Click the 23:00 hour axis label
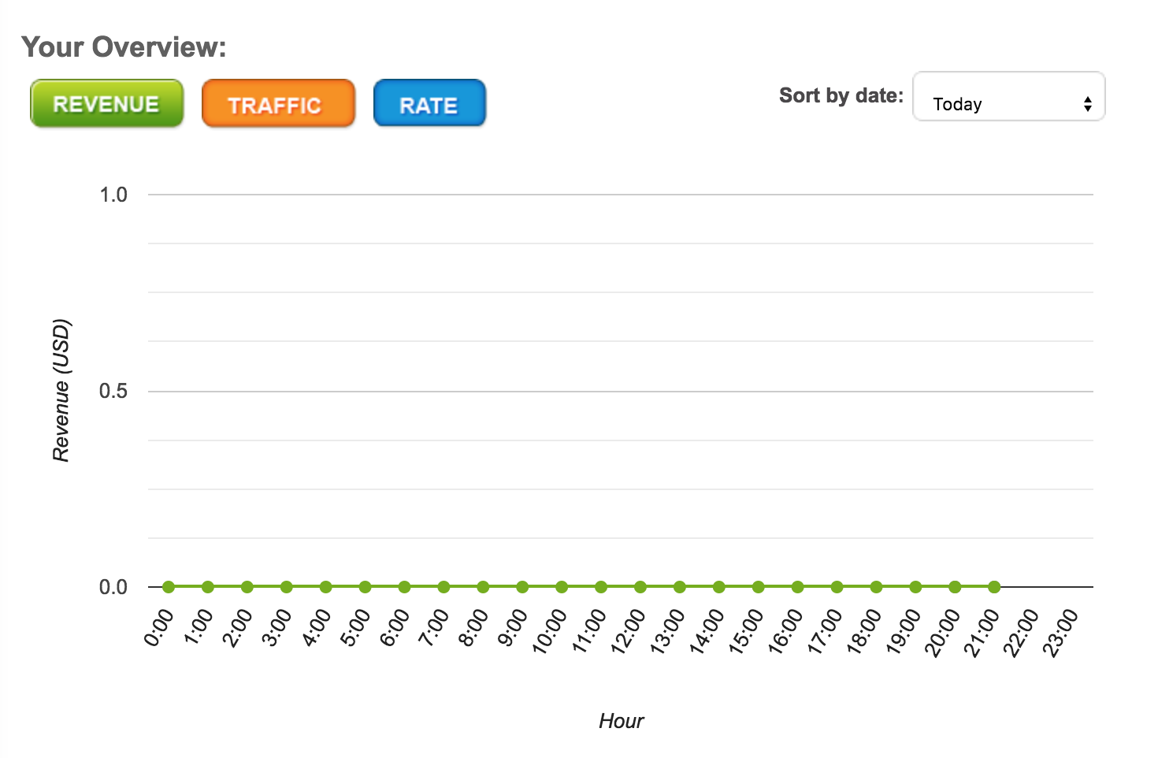The image size is (1158, 758). point(1060,632)
